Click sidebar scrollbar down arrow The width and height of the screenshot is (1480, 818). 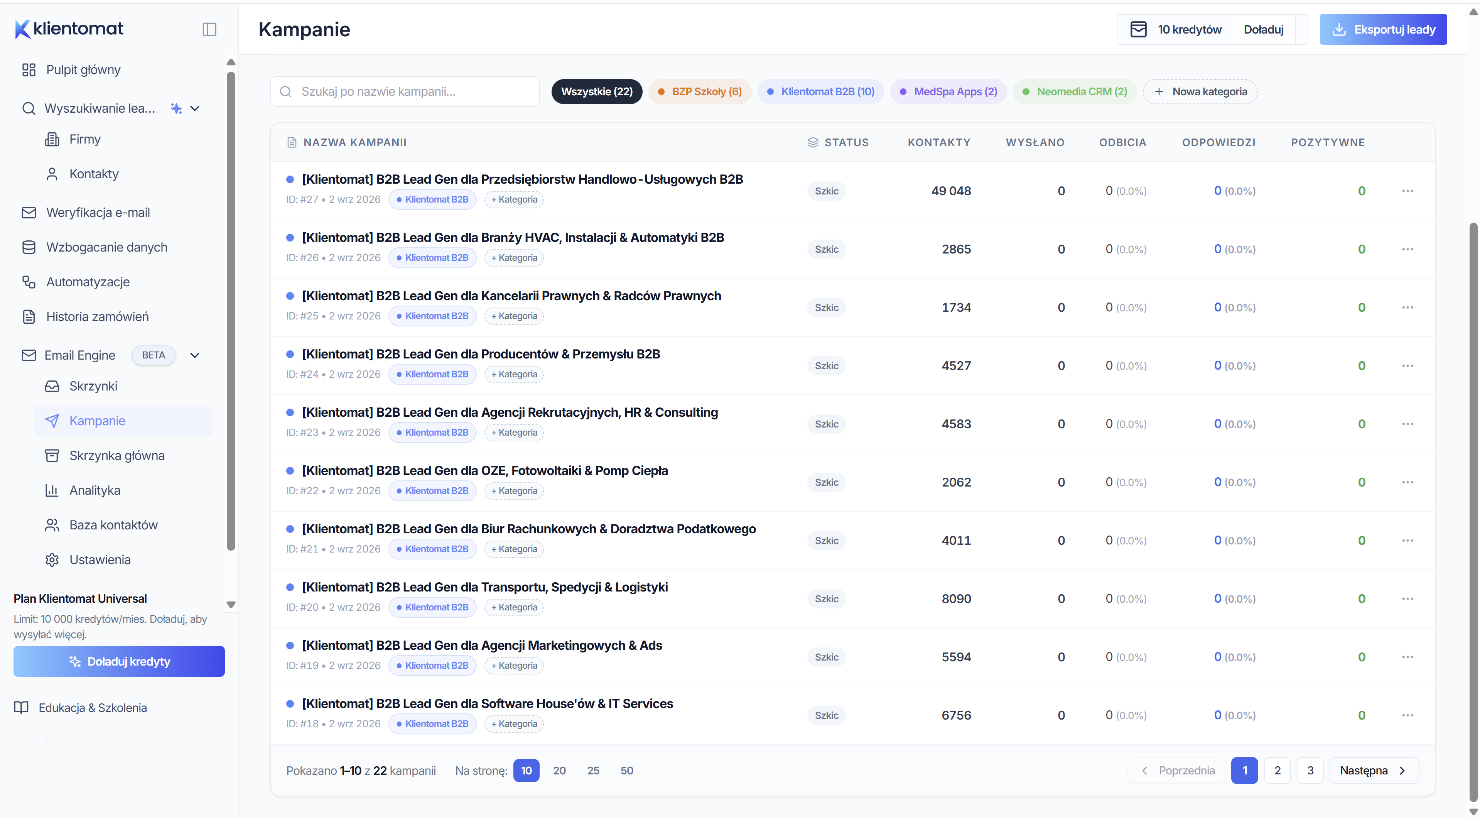click(x=231, y=605)
